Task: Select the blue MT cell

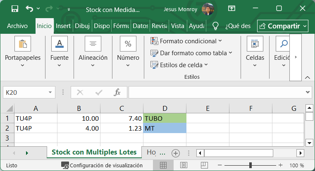Action: click(x=165, y=128)
